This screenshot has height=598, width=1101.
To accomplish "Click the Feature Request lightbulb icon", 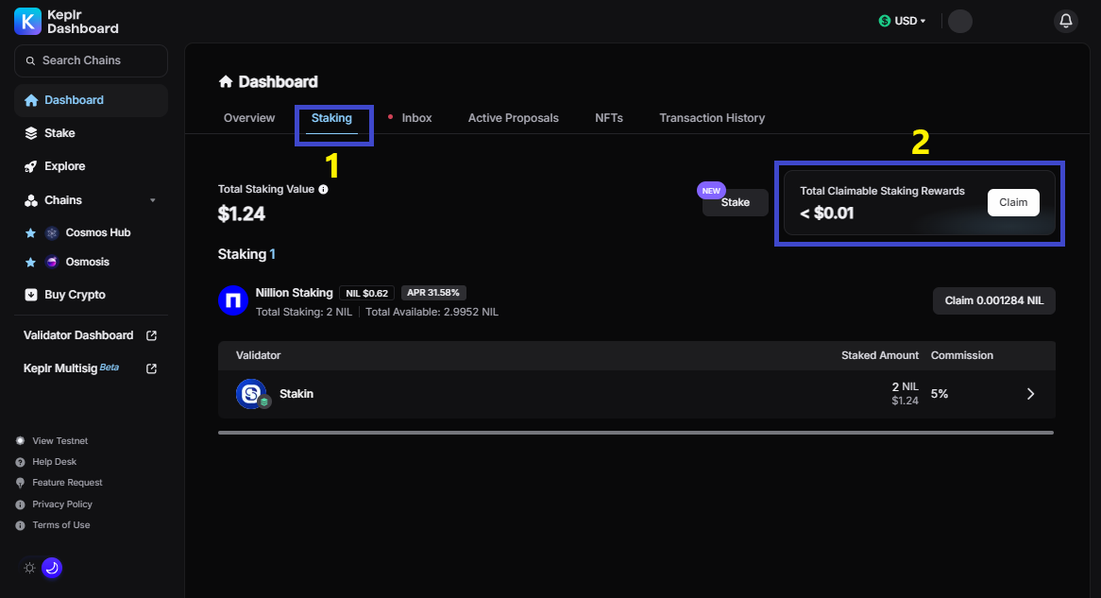I will coord(21,483).
